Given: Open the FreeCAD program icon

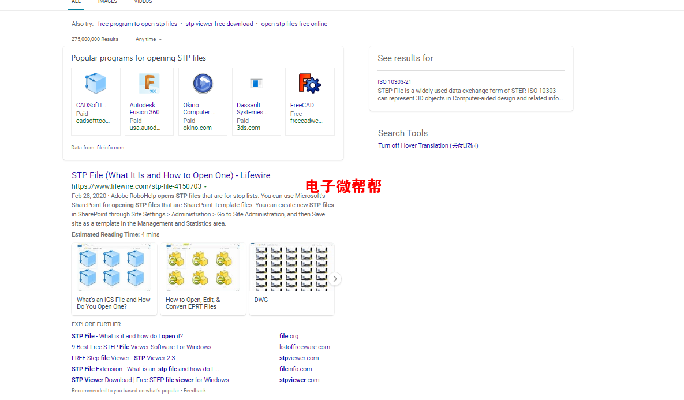Looking at the screenshot, I should [309, 84].
